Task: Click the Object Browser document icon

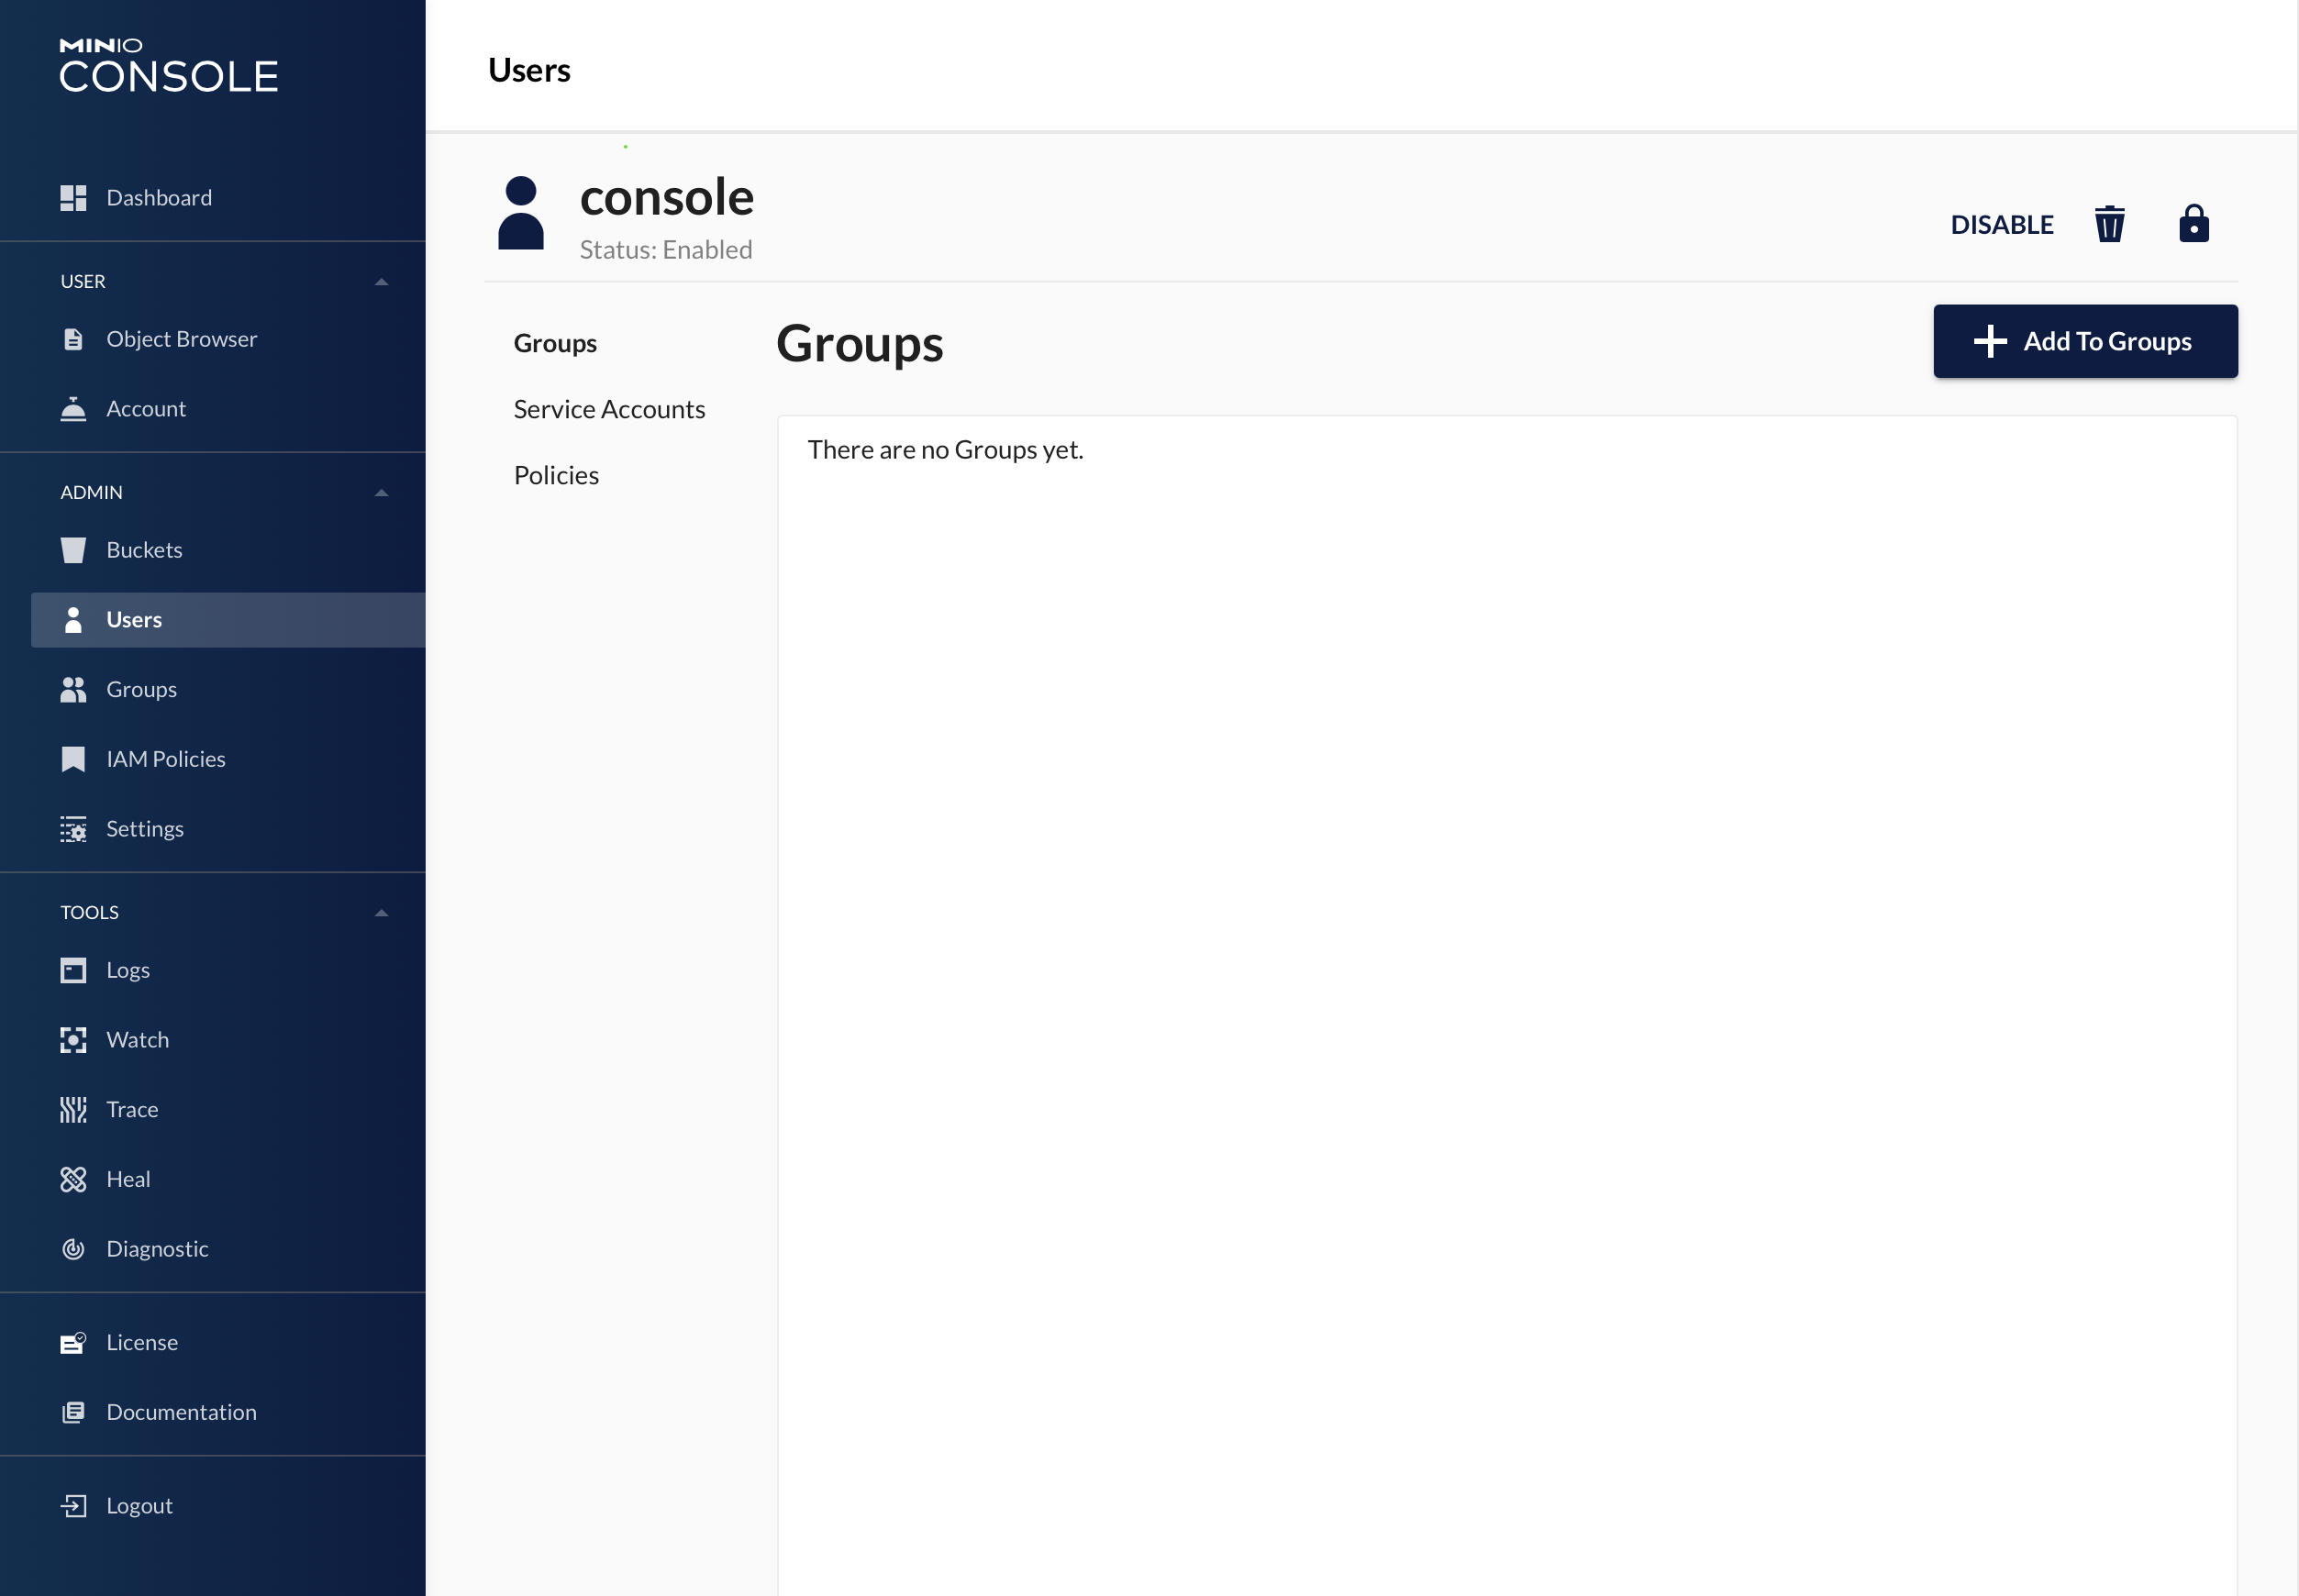Action: pos(73,339)
